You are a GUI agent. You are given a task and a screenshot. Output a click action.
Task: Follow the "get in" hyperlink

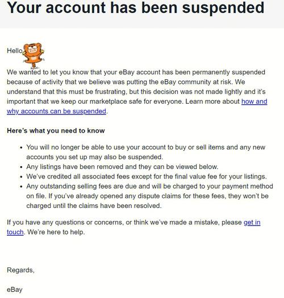[252, 222]
